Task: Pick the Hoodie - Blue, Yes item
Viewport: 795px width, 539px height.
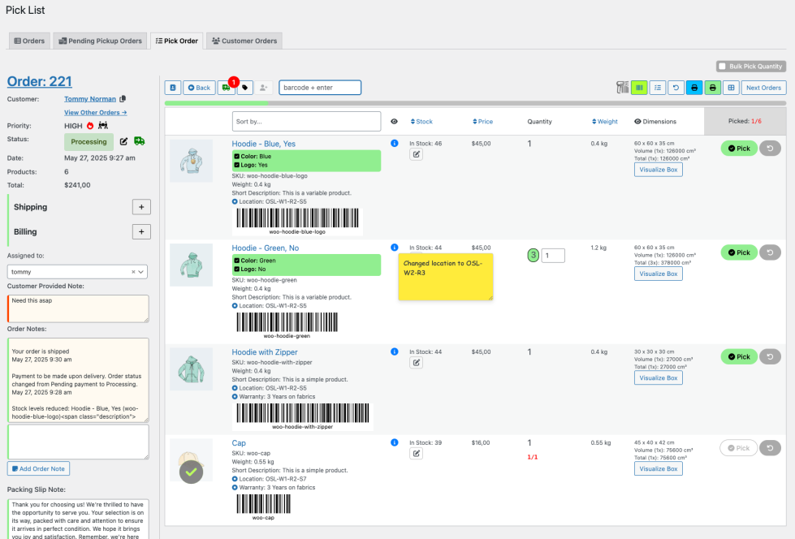Action: 738,149
